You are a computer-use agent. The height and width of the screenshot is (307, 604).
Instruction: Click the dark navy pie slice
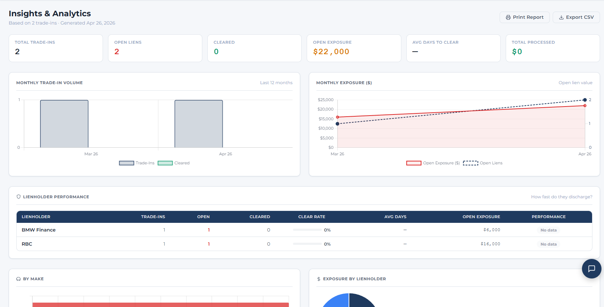pos(361,302)
